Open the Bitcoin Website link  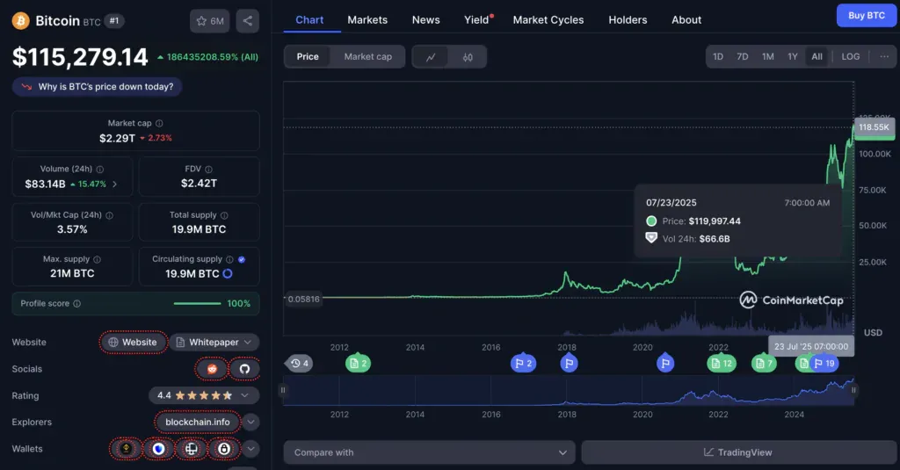coord(134,342)
